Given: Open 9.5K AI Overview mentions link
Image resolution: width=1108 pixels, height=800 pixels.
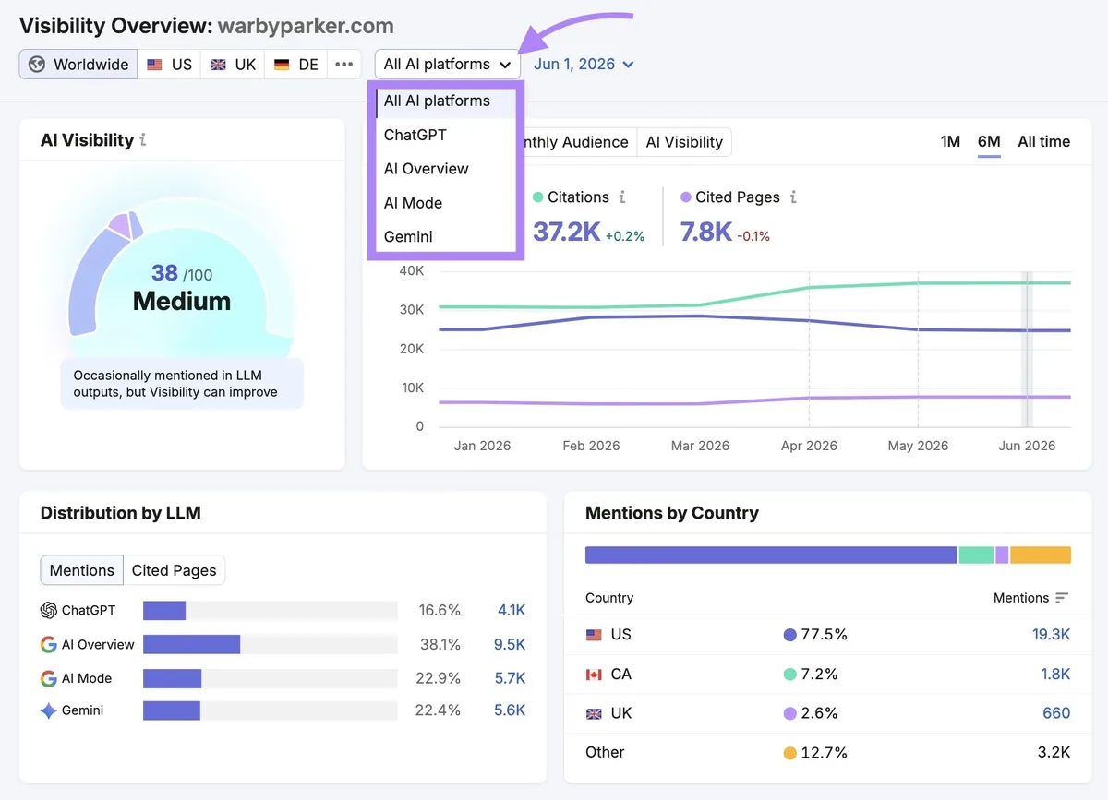Looking at the screenshot, I should [x=510, y=644].
